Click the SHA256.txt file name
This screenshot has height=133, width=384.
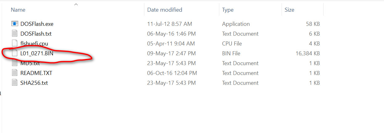pyautogui.click(x=34, y=83)
